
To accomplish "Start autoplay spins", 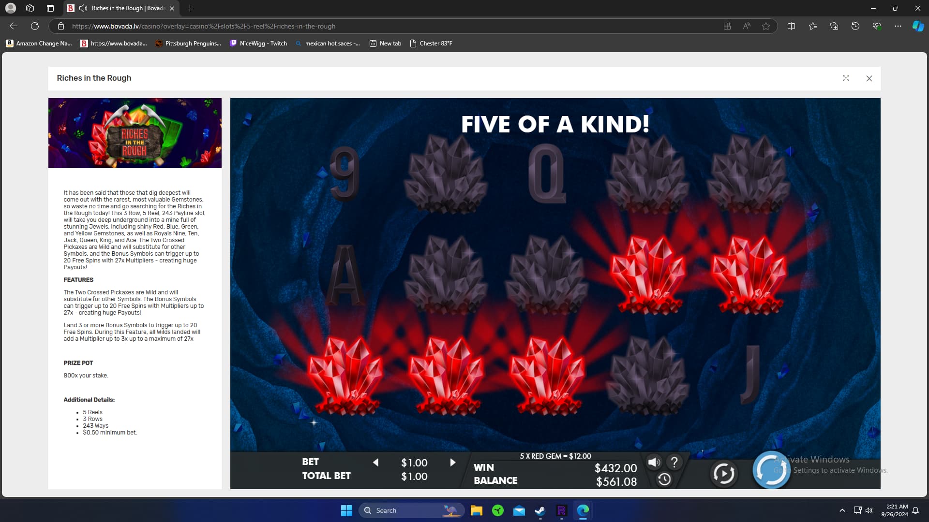I will pyautogui.click(x=723, y=474).
